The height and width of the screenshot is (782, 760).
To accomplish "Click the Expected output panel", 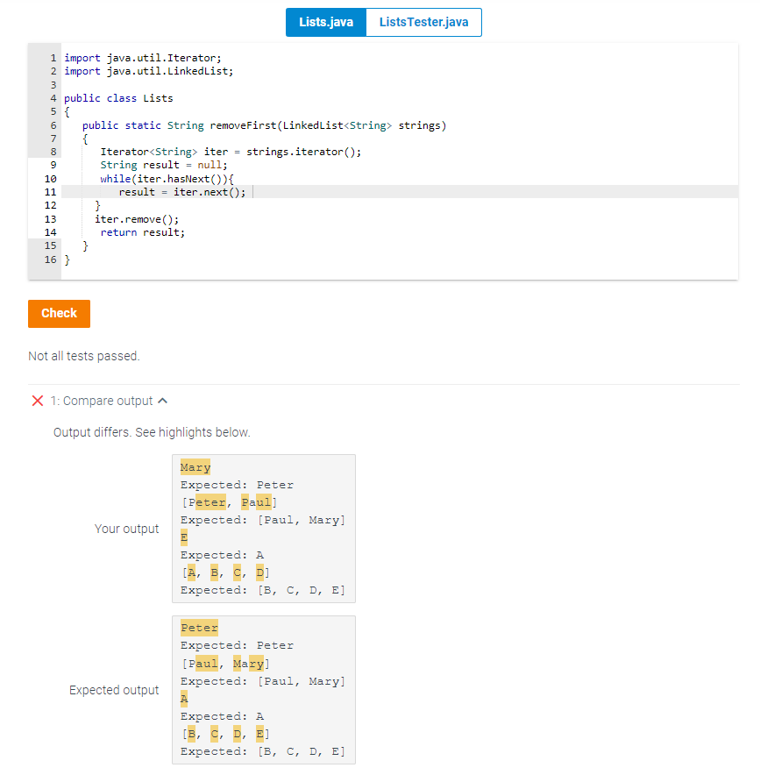I will [x=263, y=689].
